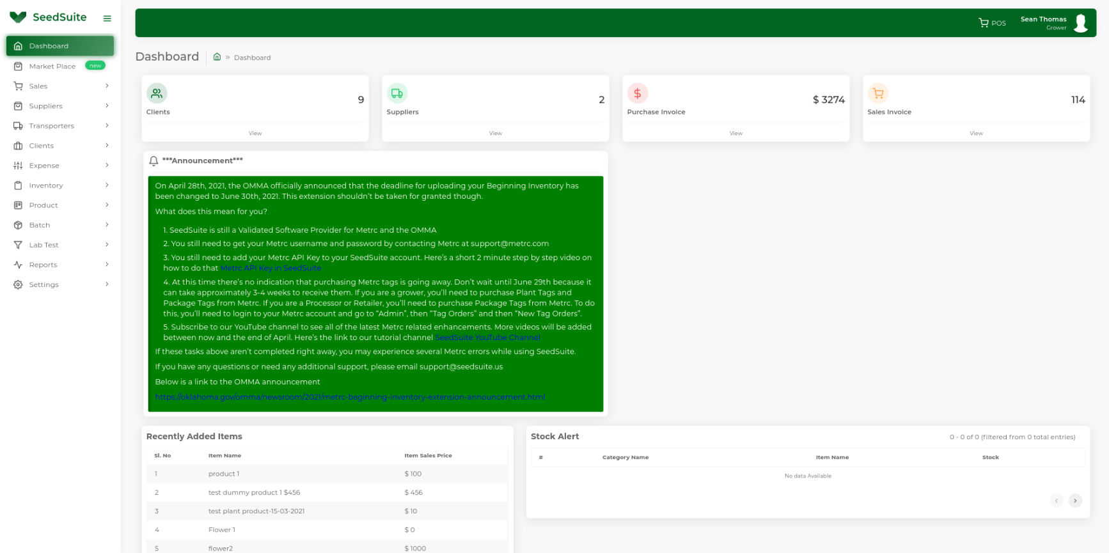Click the Settings gear icon
Image resolution: width=1109 pixels, height=553 pixels.
[x=18, y=284]
